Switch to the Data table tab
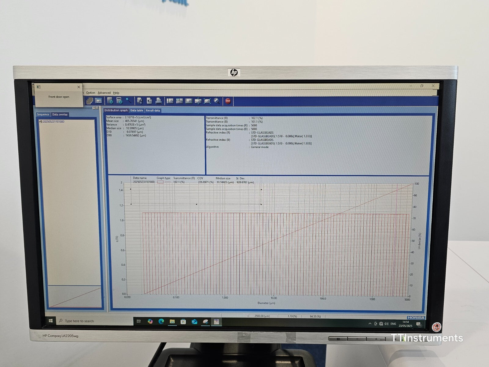 (137, 111)
